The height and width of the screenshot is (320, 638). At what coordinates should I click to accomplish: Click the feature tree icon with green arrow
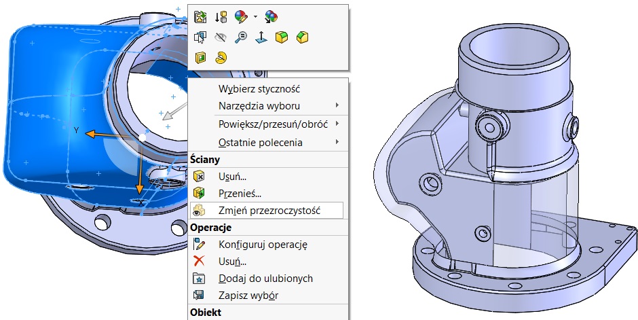point(200,17)
